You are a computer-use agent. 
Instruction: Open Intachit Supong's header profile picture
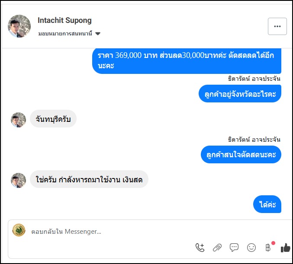click(x=19, y=26)
